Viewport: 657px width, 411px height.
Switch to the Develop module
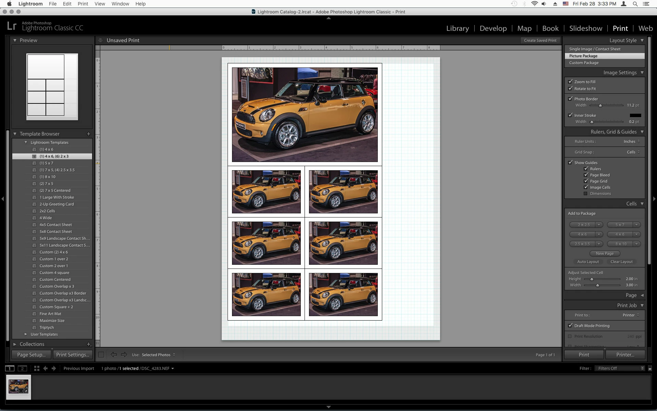coord(493,28)
